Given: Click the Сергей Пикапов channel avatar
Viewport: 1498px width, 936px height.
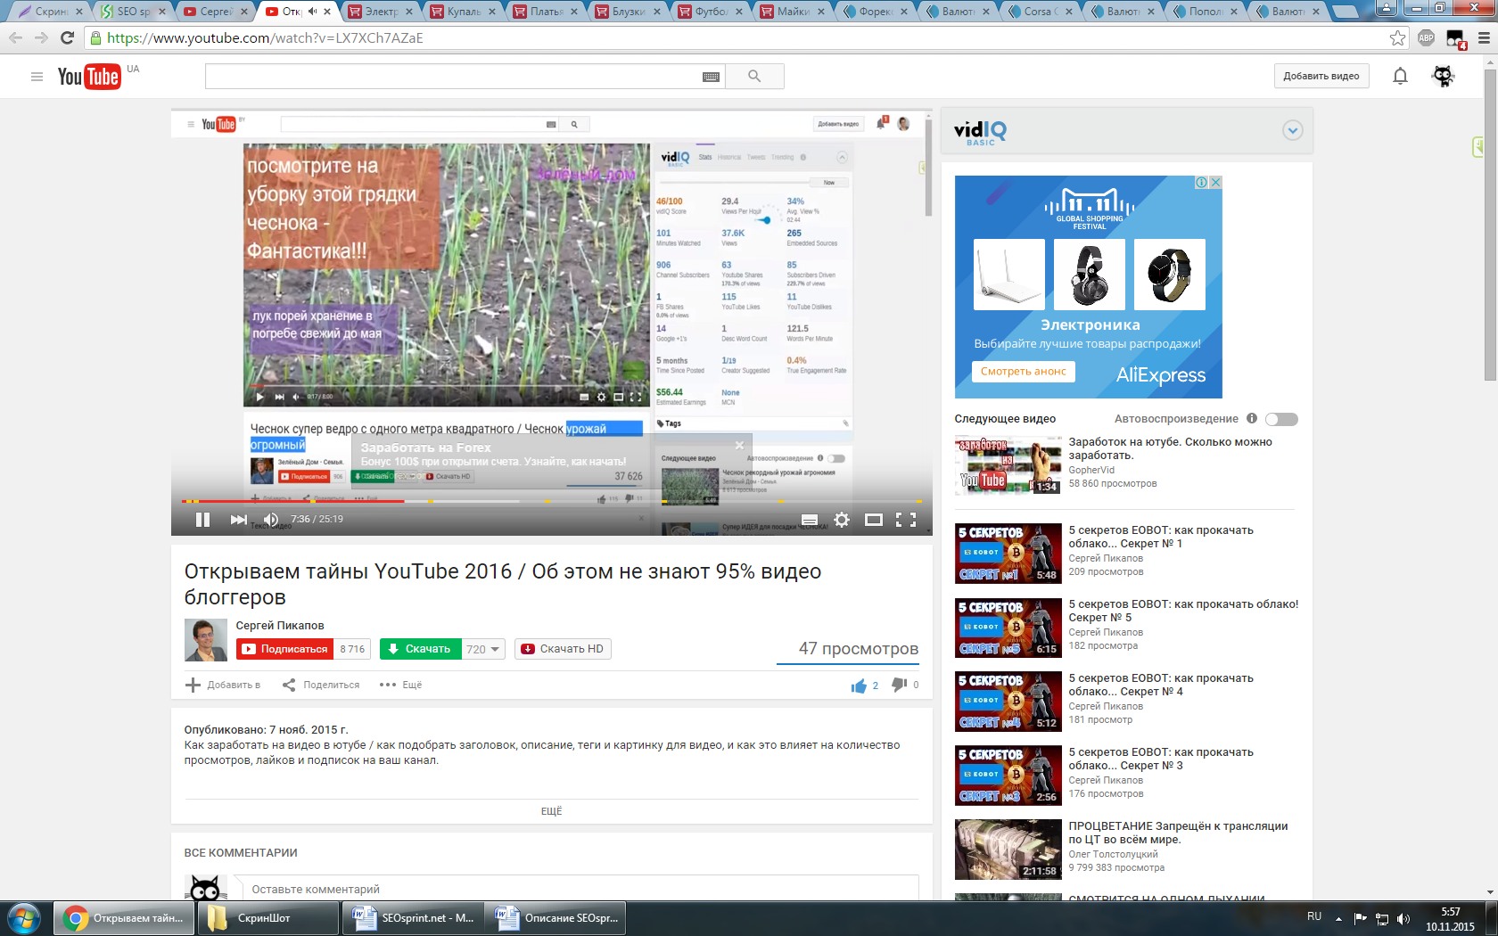Looking at the screenshot, I should (x=206, y=640).
